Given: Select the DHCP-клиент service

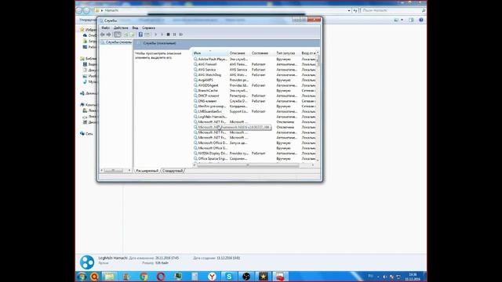Looking at the screenshot, I should click(x=254, y=96).
